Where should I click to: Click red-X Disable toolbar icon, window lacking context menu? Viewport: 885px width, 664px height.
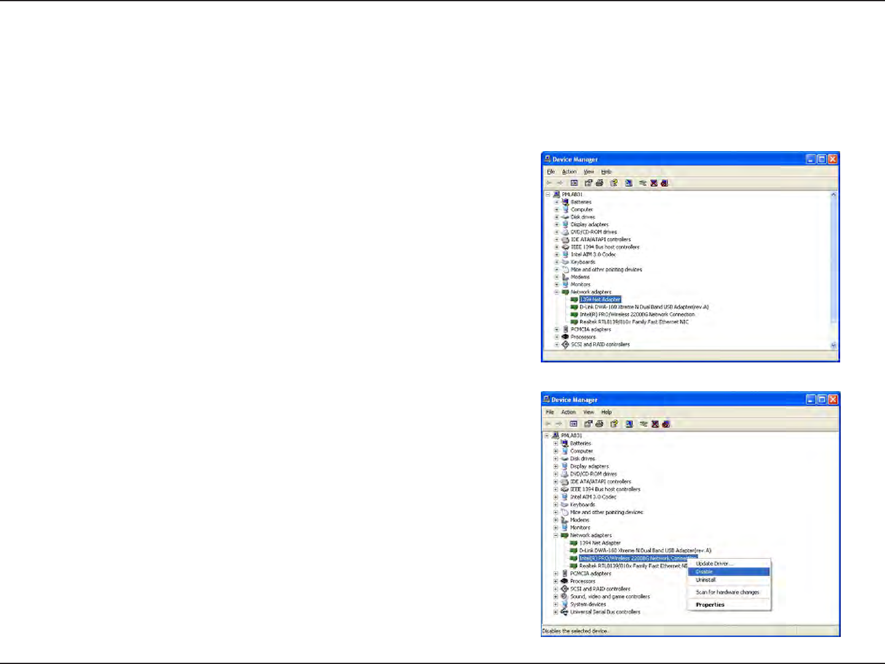(654, 183)
